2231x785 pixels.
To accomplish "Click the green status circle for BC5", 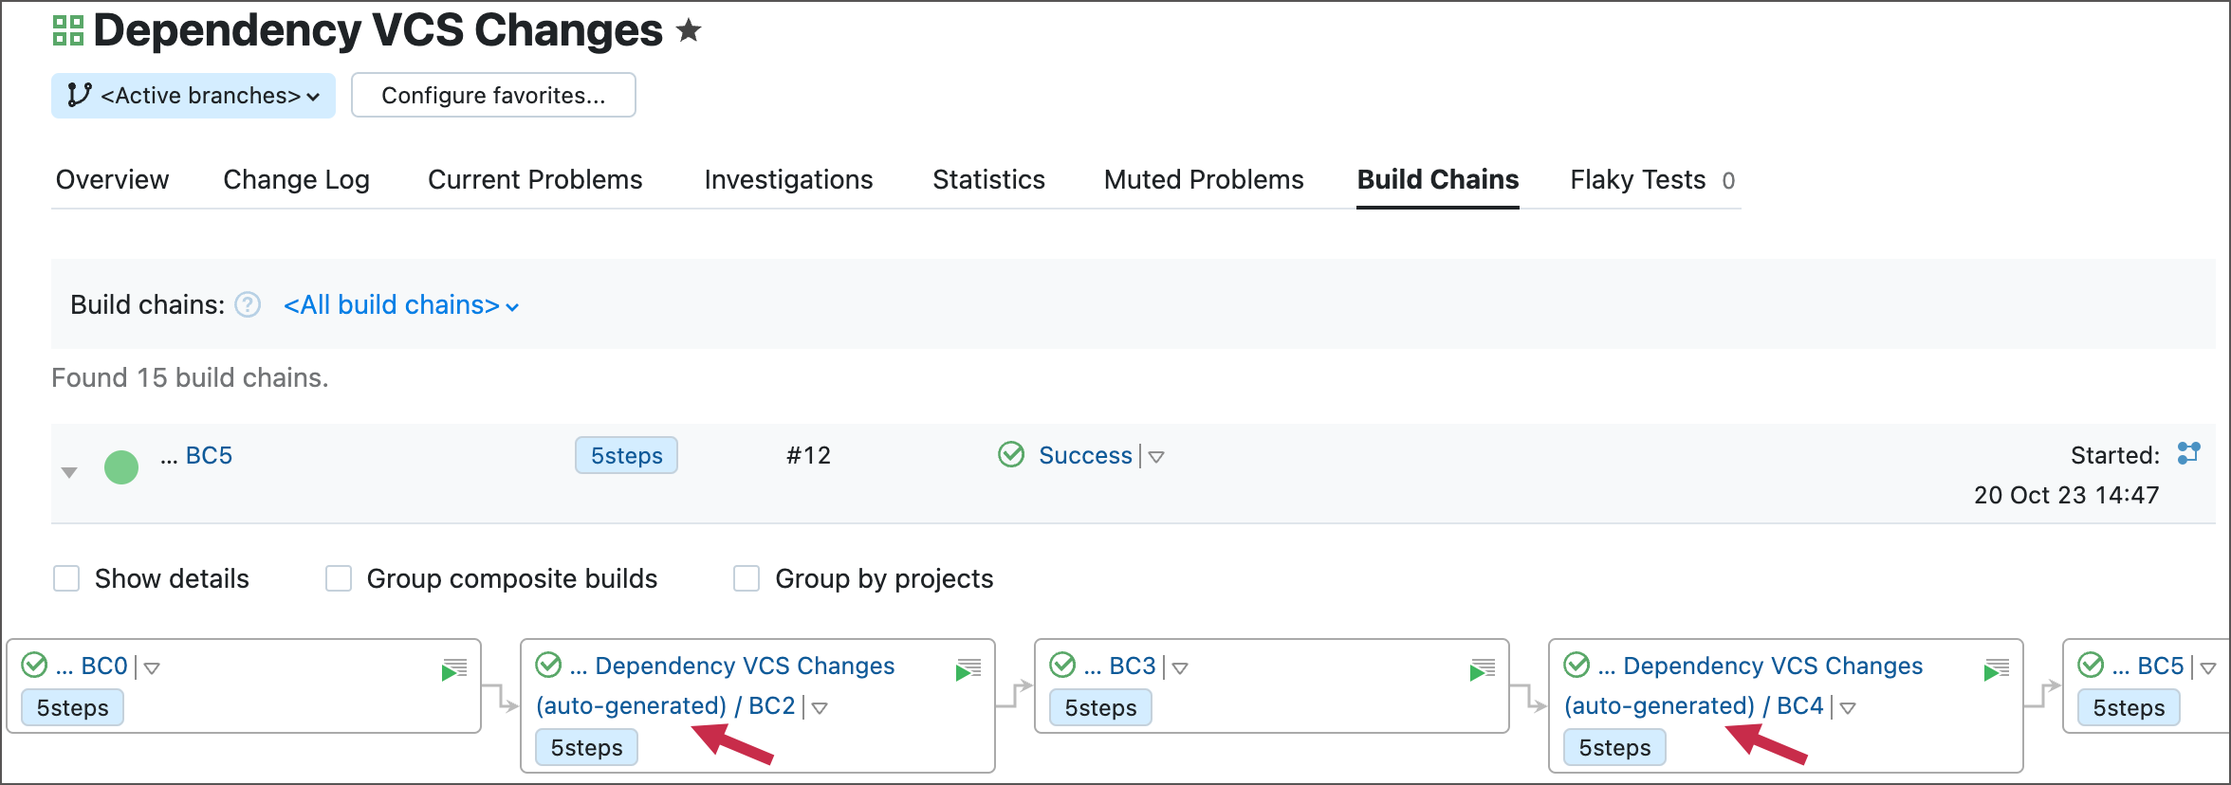I will pos(121,466).
